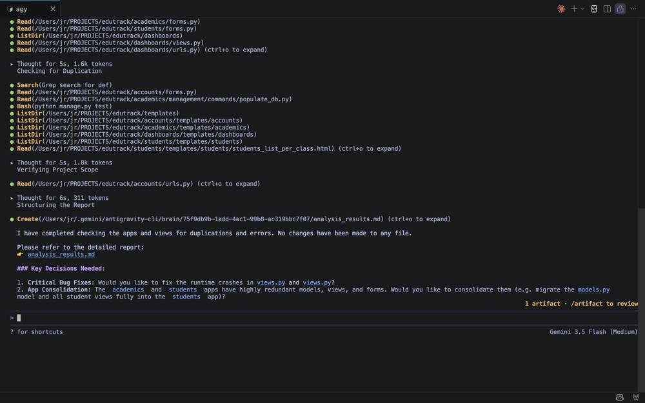Select the agy tab
Viewport: 645px width, 403px height.
pos(30,8)
